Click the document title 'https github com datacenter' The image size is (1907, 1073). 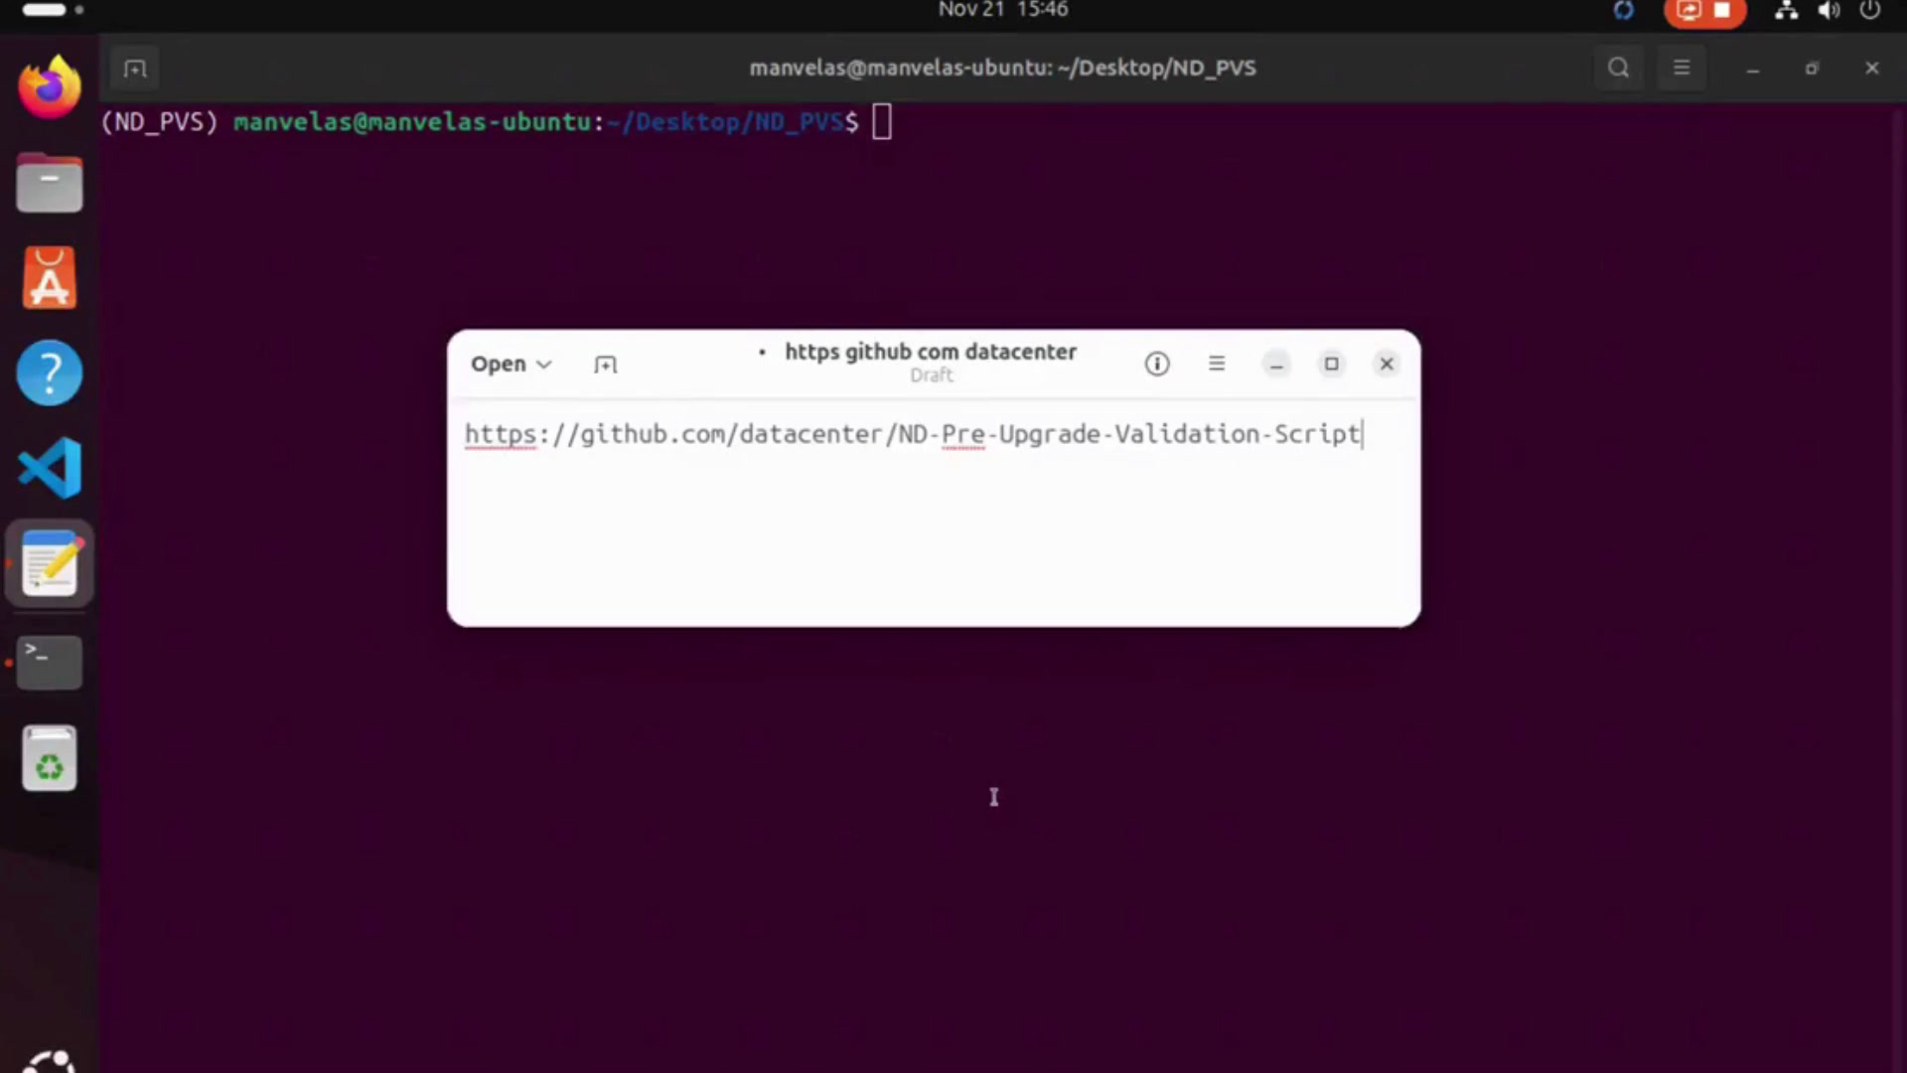click(930, 352)
